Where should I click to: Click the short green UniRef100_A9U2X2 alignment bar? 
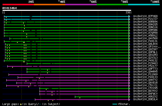[x=101, y=96]
